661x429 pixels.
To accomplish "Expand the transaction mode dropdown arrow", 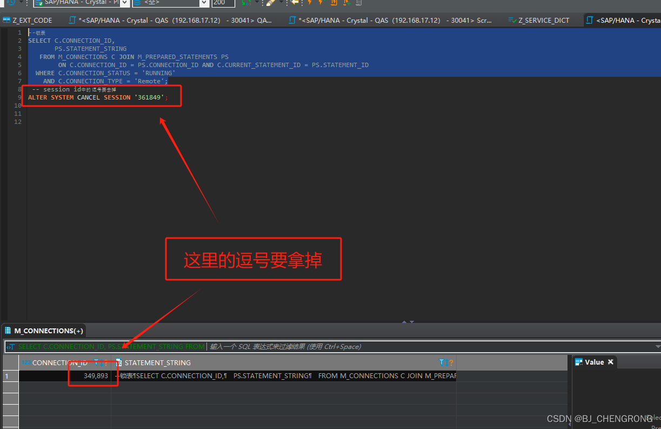I will pos(257,2).
